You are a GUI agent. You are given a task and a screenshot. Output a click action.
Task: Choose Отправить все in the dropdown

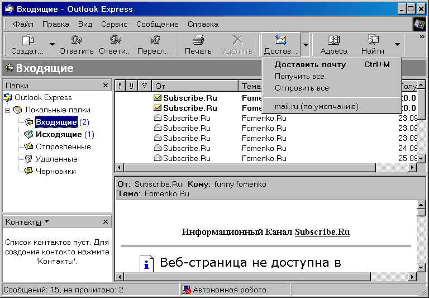pos(332,88)
